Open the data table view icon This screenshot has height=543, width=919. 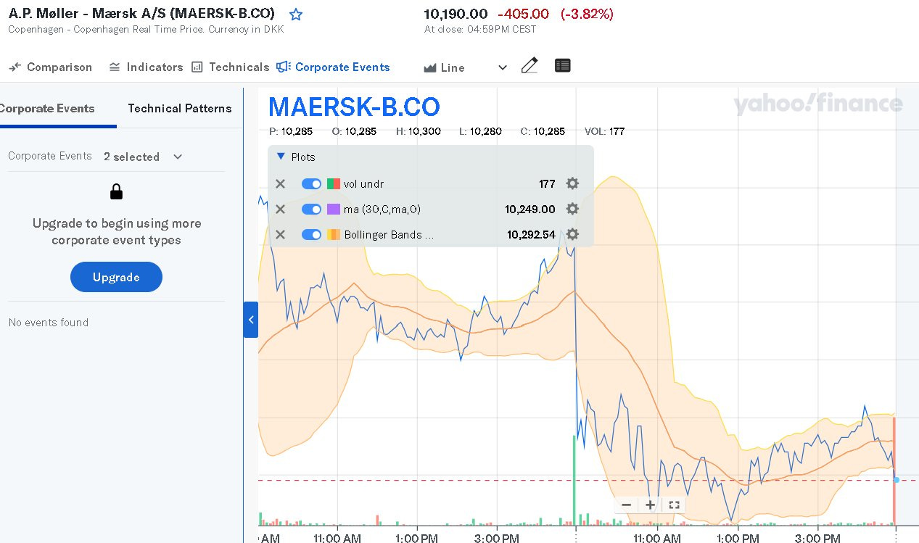pyautogui.click(x=562, y=66)
